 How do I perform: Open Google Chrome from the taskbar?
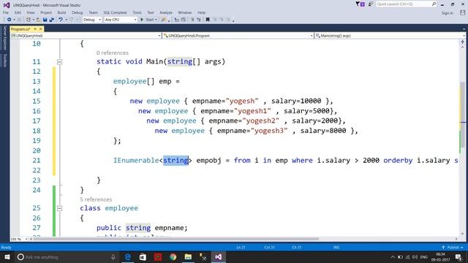173,256
